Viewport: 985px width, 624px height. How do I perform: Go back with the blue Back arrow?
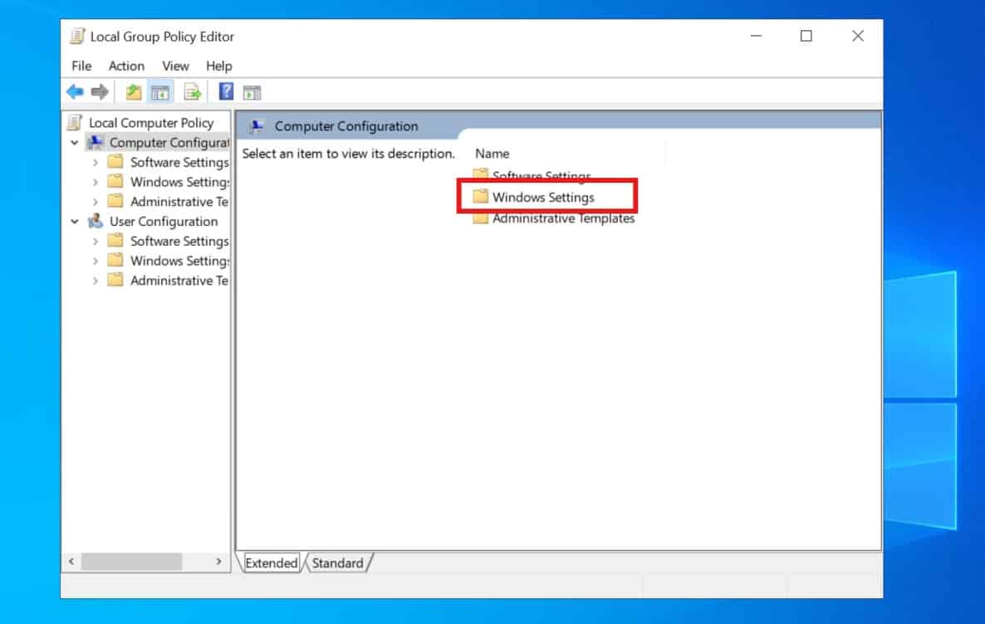point(75,92)
